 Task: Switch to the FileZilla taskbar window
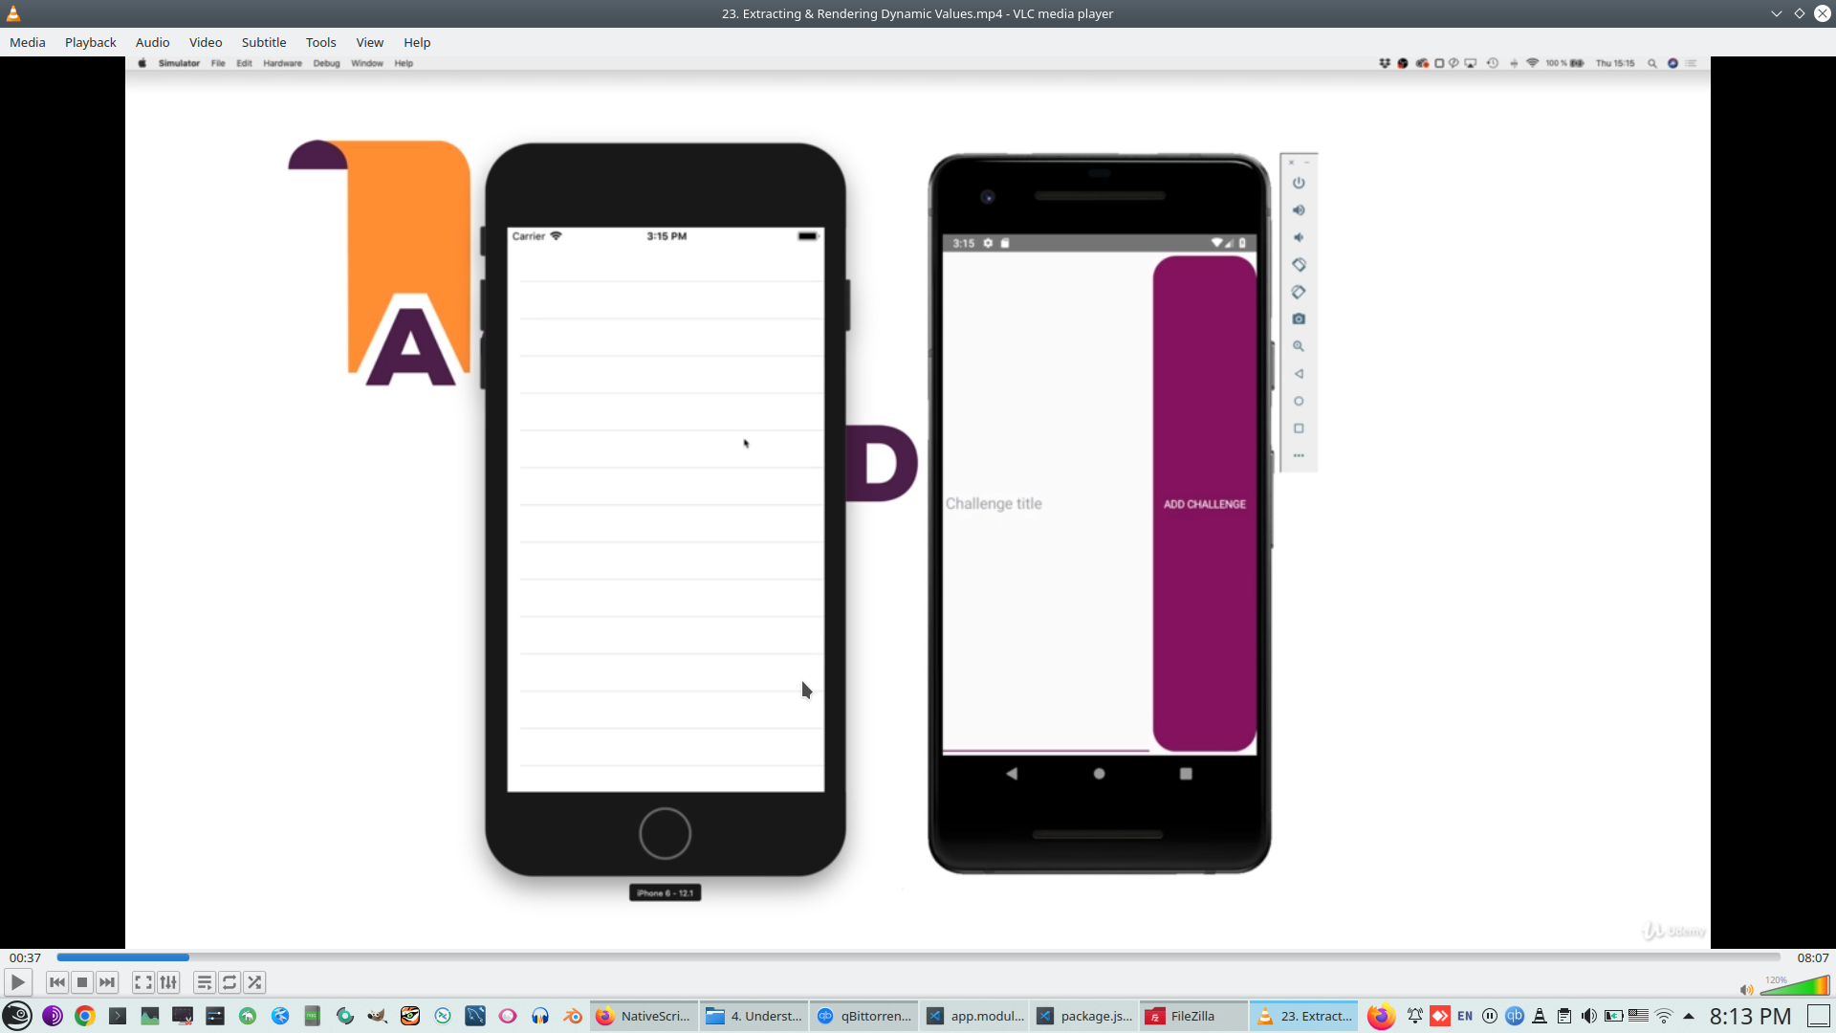(1192, 1016)
